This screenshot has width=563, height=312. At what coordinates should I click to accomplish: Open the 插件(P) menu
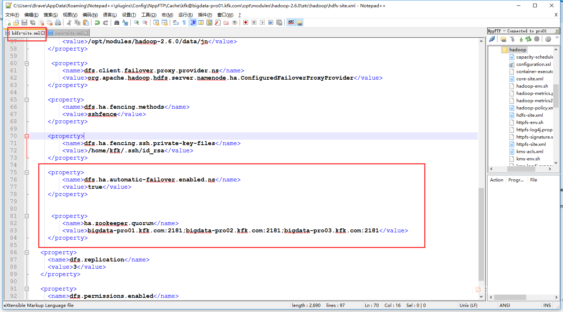[205, 15]
